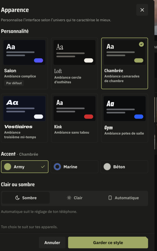Click 'Ton choix te suit sur tes appareils.'

(29, 227)
